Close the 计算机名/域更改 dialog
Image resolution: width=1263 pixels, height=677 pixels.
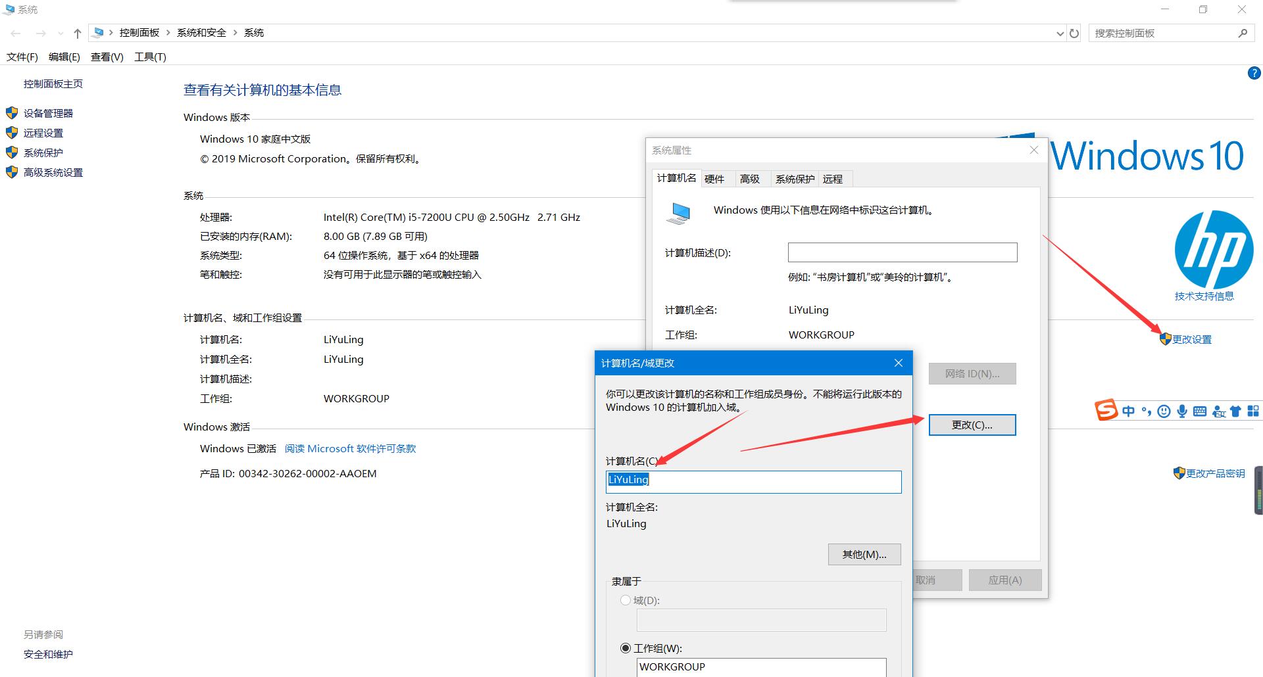pyautogui.click(x=899, y=363)
